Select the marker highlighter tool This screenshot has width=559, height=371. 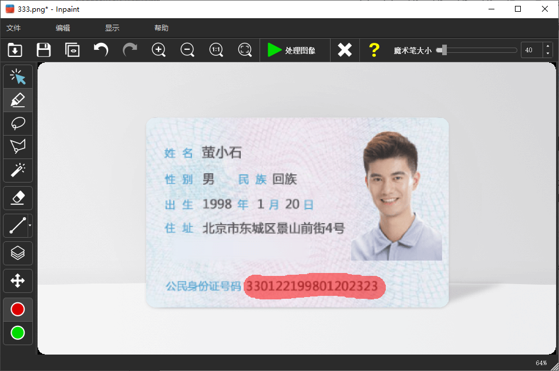click(x=18, y=100)
